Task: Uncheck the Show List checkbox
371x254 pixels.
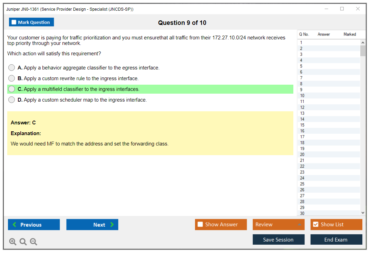Action: click(x=315, y=225)
